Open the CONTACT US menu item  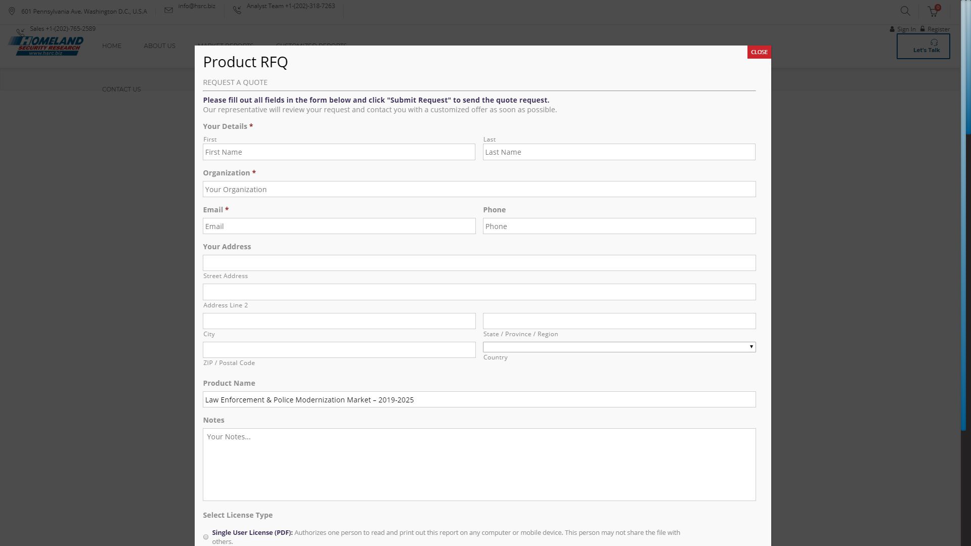[x=121, y=89]
